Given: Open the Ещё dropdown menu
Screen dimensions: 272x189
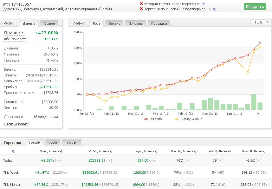Looking at the screenshot, I should 260,22.
